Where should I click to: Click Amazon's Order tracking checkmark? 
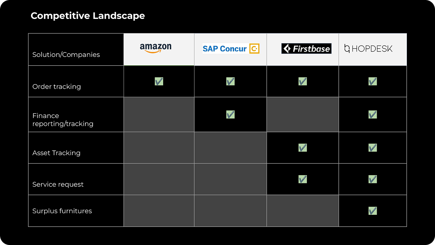click(x=159, y=81)
